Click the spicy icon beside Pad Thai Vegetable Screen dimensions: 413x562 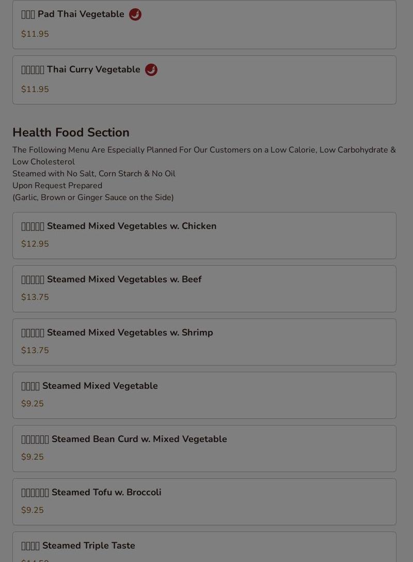[x=135, y=14]
